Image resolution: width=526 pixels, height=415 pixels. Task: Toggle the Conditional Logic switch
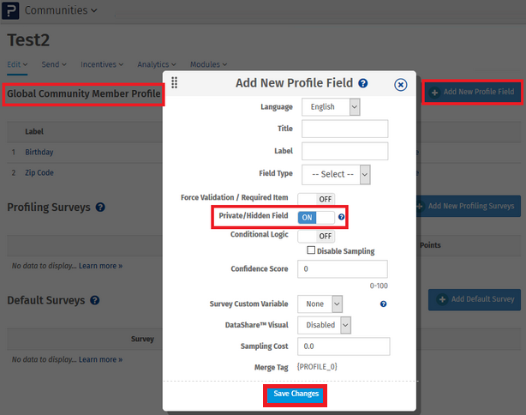tap(316, 236)
